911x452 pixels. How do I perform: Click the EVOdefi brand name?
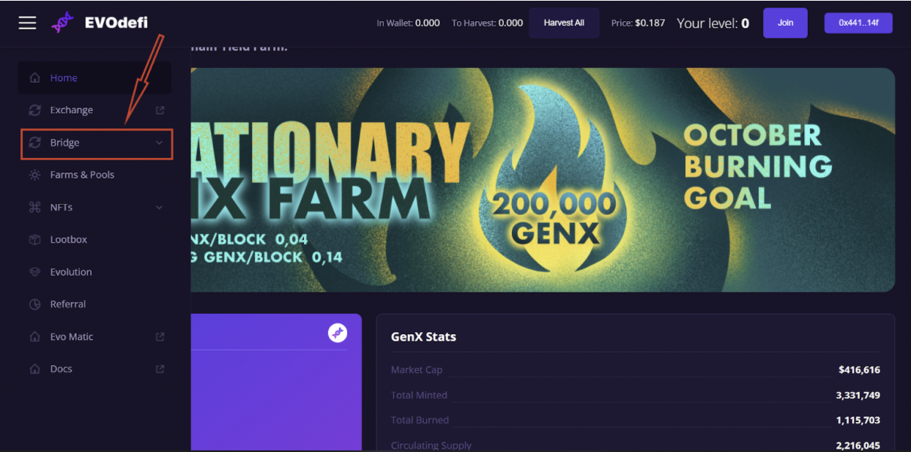click(116, 23)
